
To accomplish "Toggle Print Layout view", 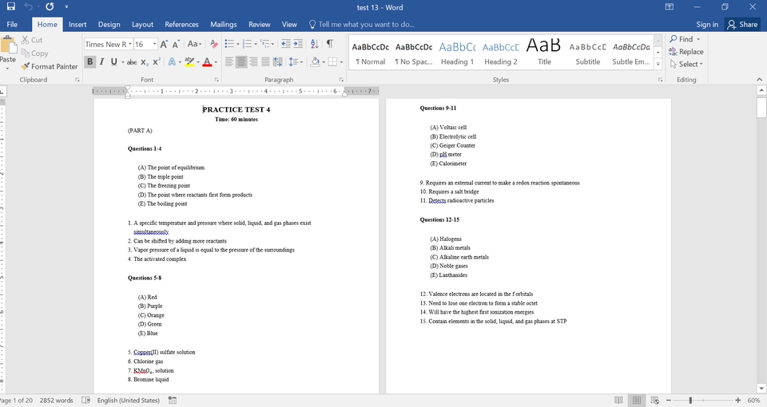I will pyautogui.click(x=637, y=400).
